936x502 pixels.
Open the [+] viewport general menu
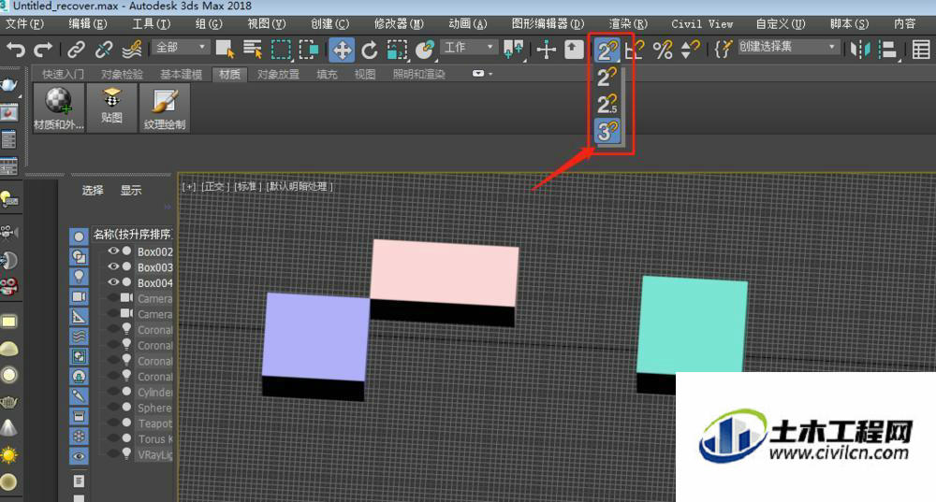pyautogui.click(x=189, y=187)
